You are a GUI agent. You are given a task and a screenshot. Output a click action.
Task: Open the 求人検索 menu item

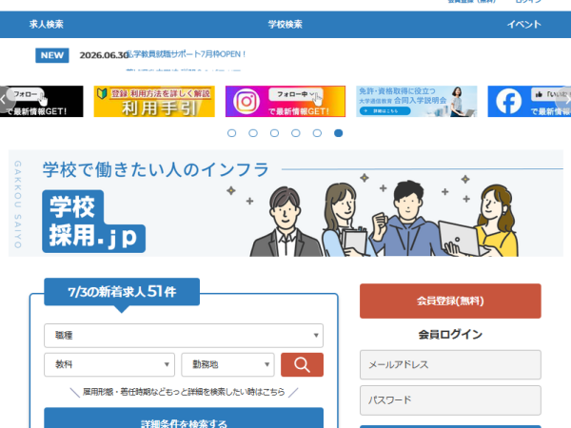47,25
